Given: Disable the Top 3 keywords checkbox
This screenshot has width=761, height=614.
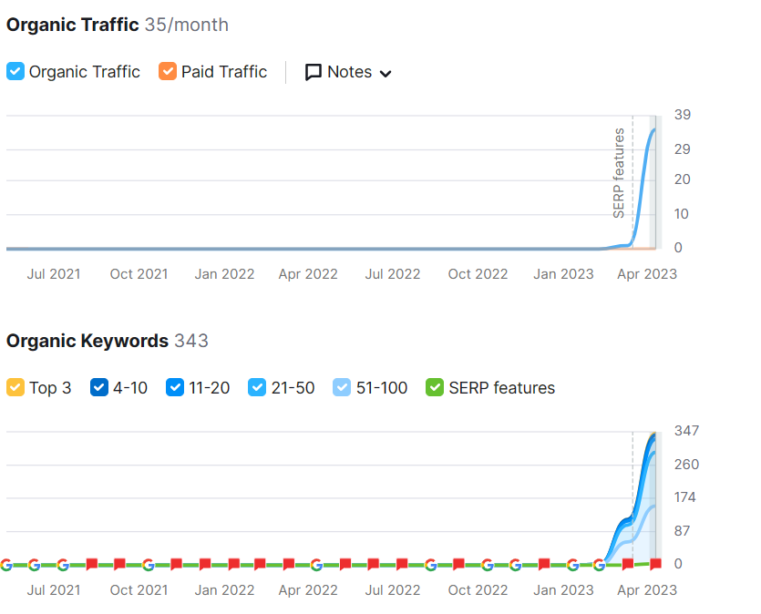Looking at the screenshot, I should (15, 388).
